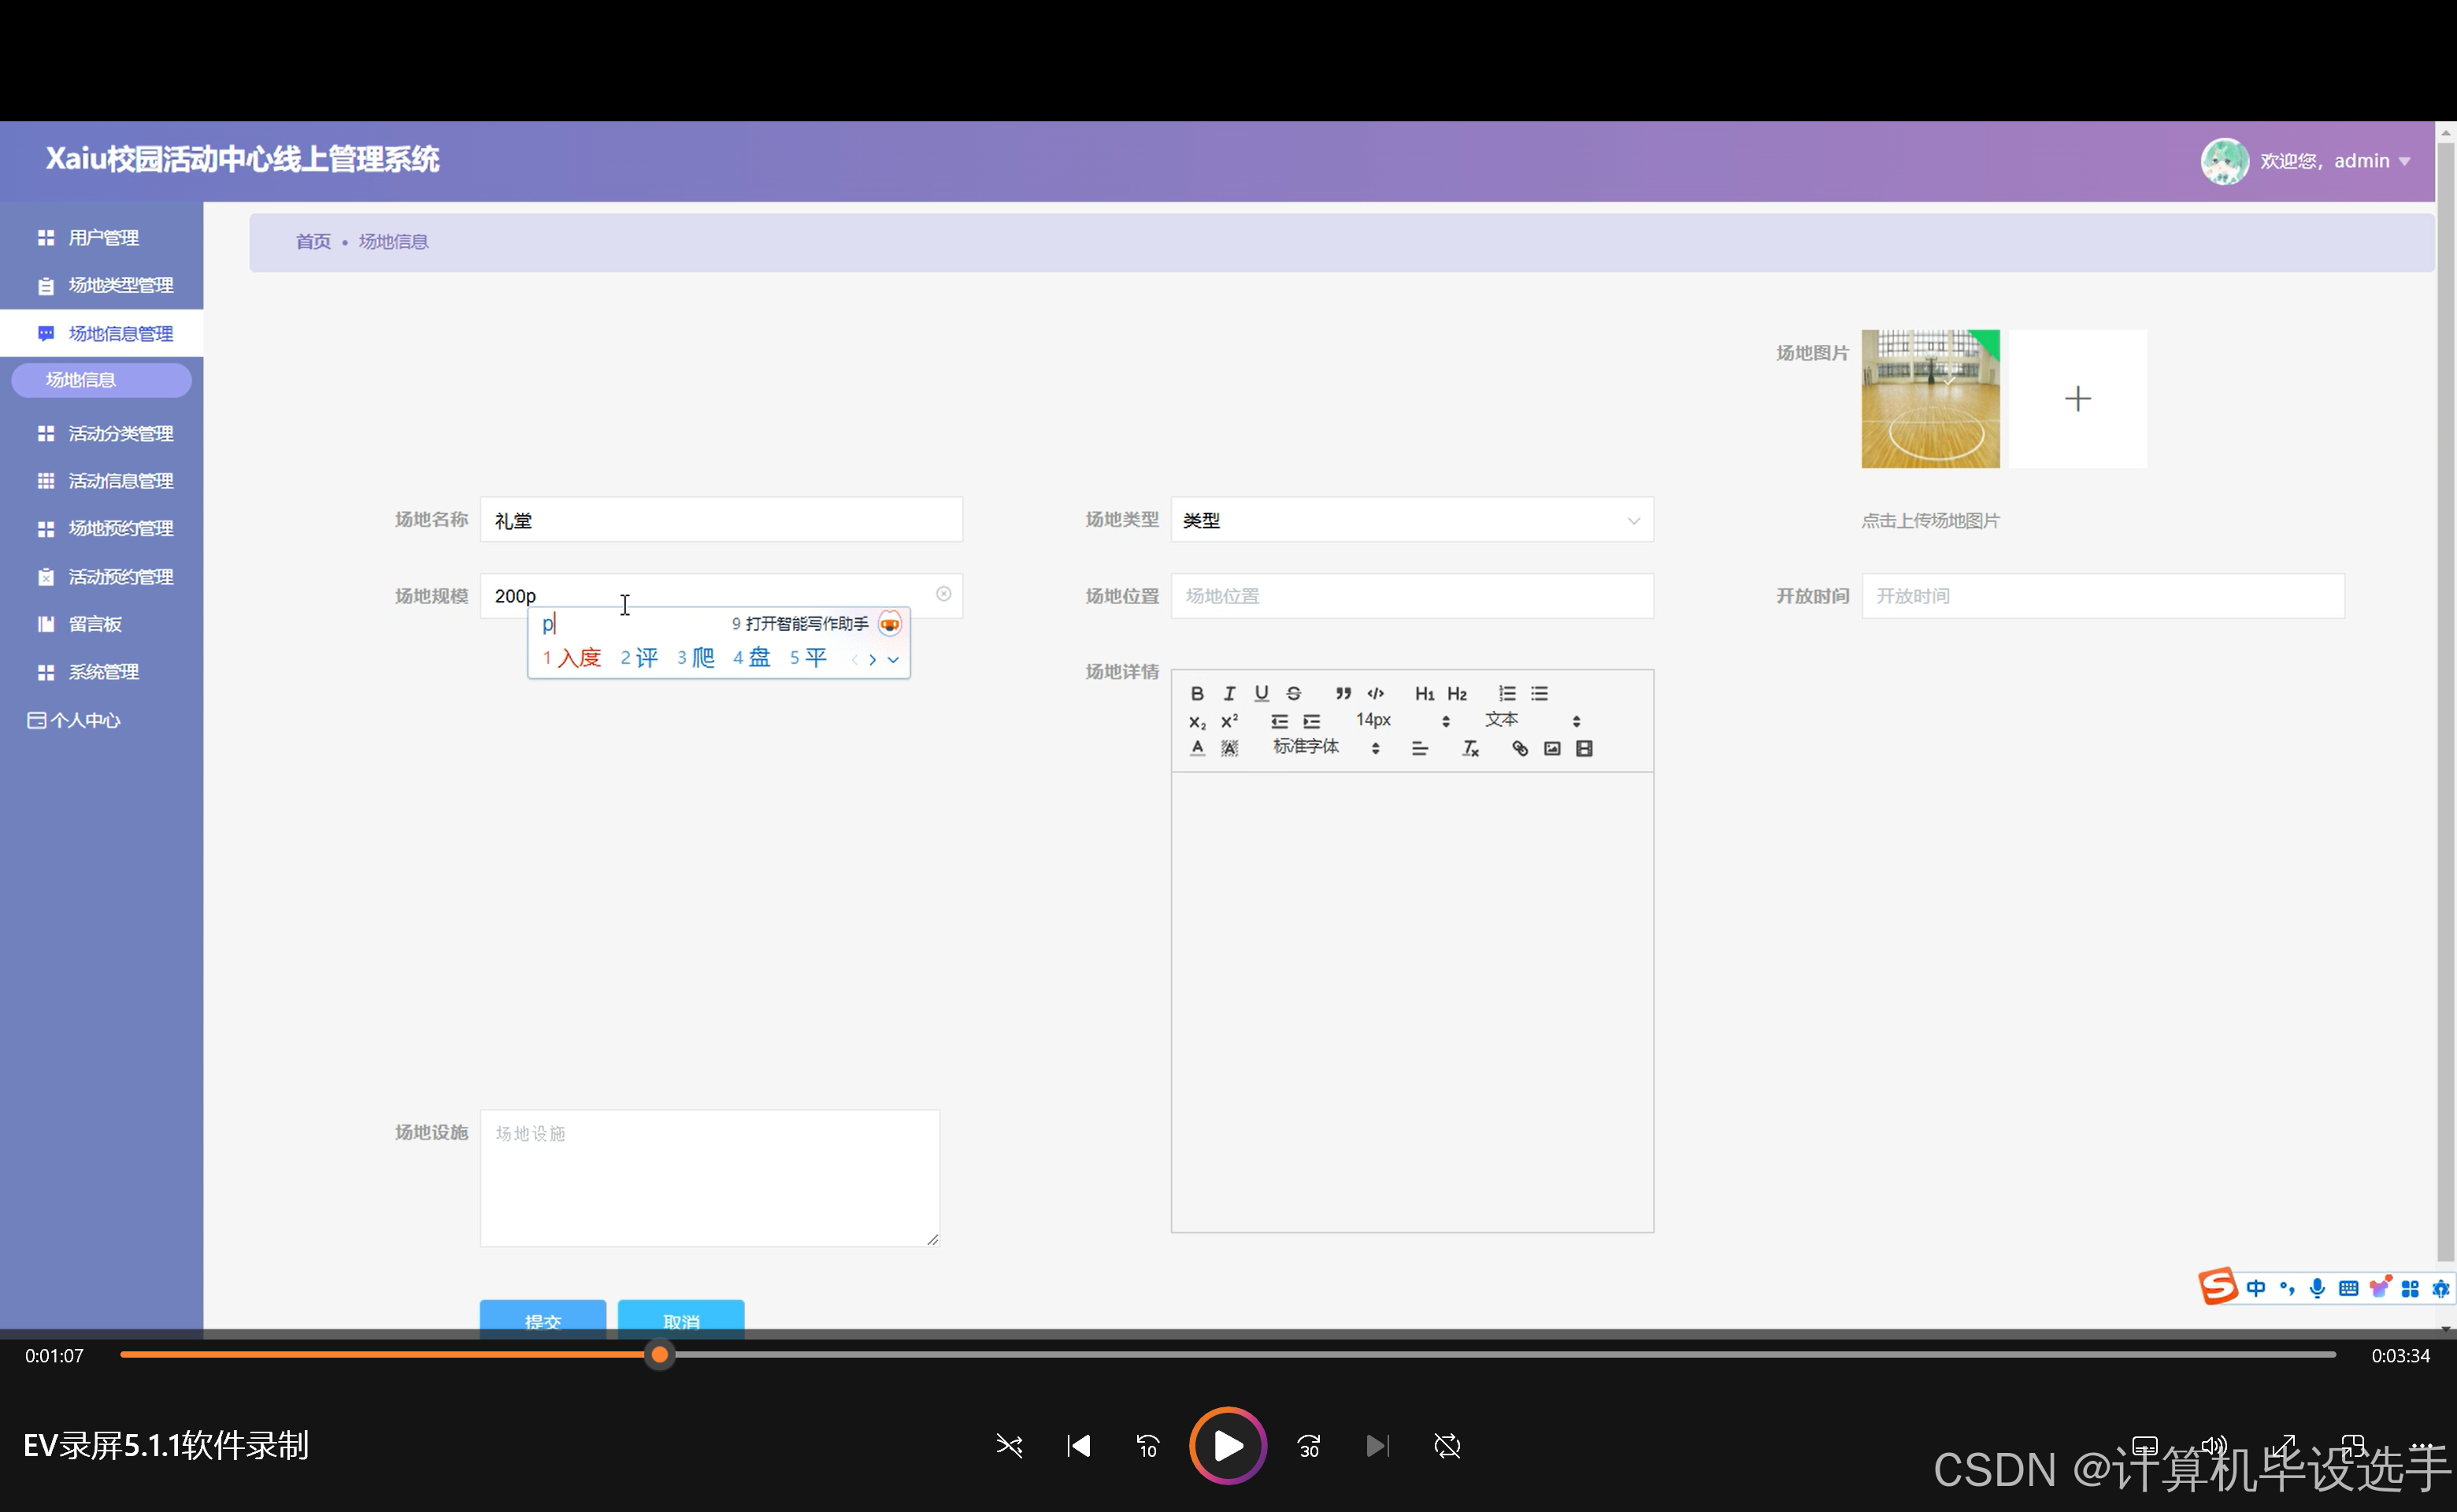Viewport: 2457px width, 1512px height.
Task: Insert a code block with the code icon
Action: pyautogui.click(x=1375, y=693)
